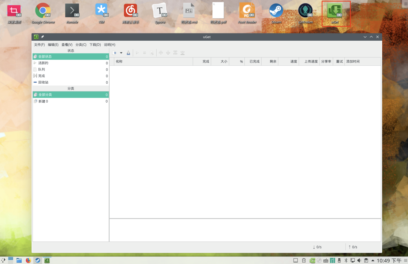The width and height of the screenshot is (408, 264).
Task: Toggle the pin icon in uGet title bar
Action: tap(42, 37)
